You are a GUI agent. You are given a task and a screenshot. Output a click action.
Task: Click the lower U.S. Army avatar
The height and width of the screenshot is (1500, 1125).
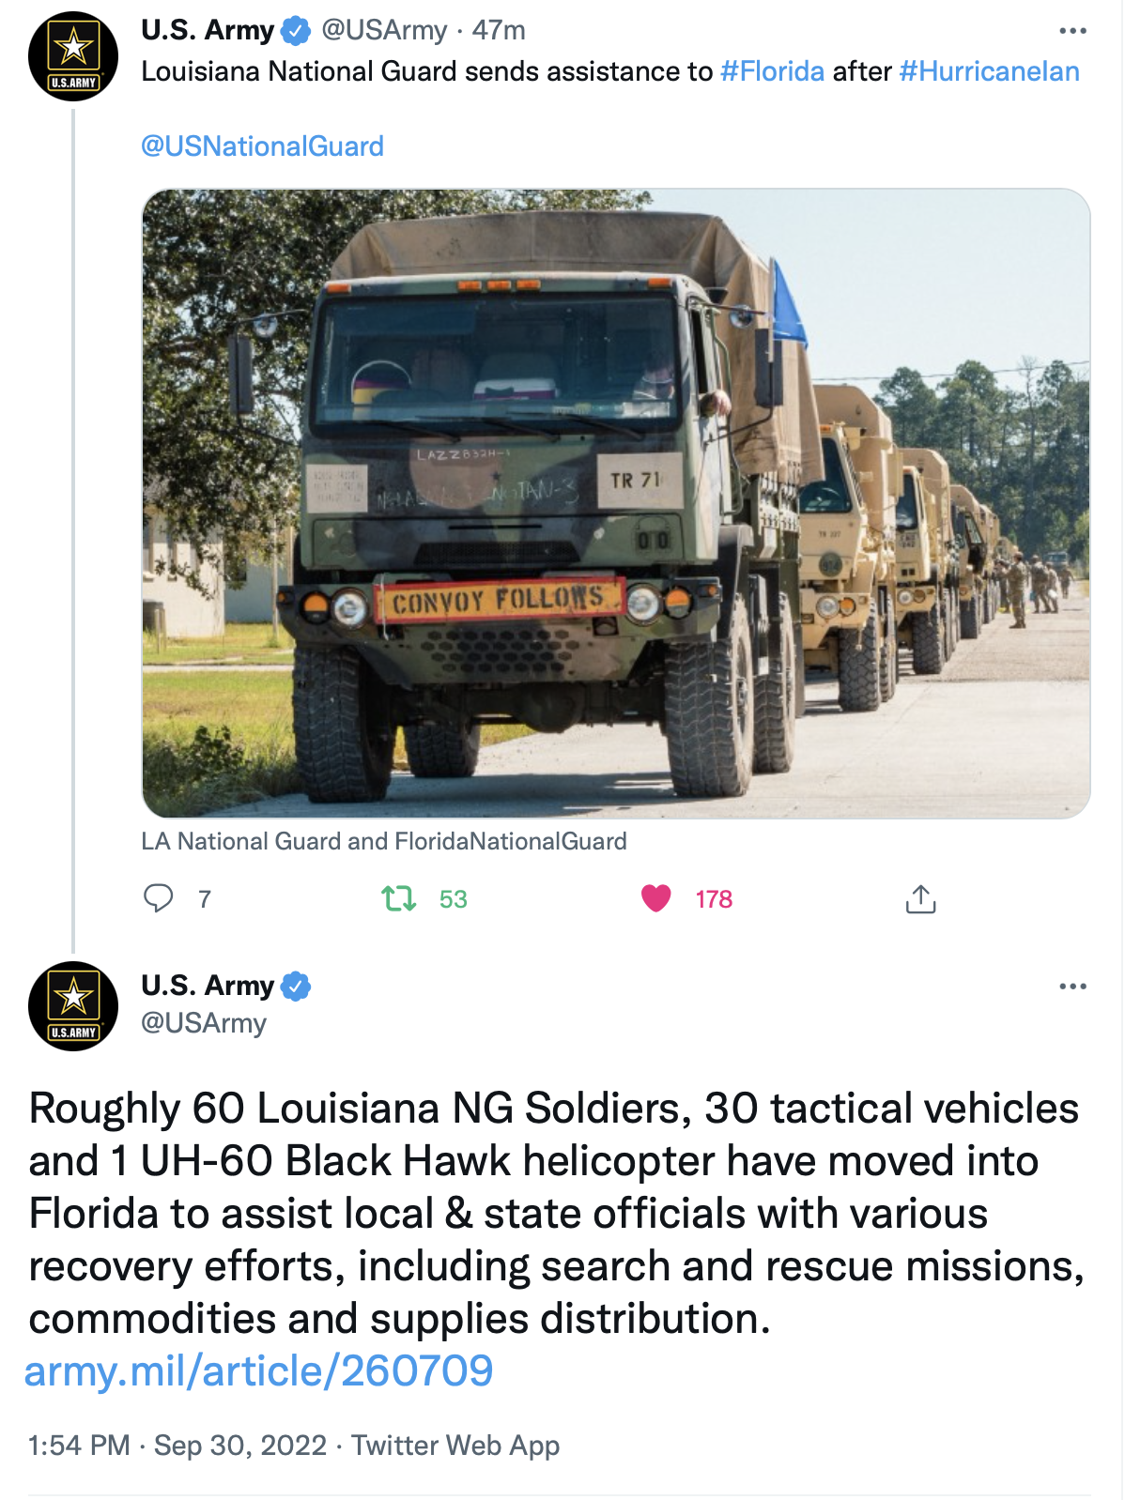[x=73, y=1006]
